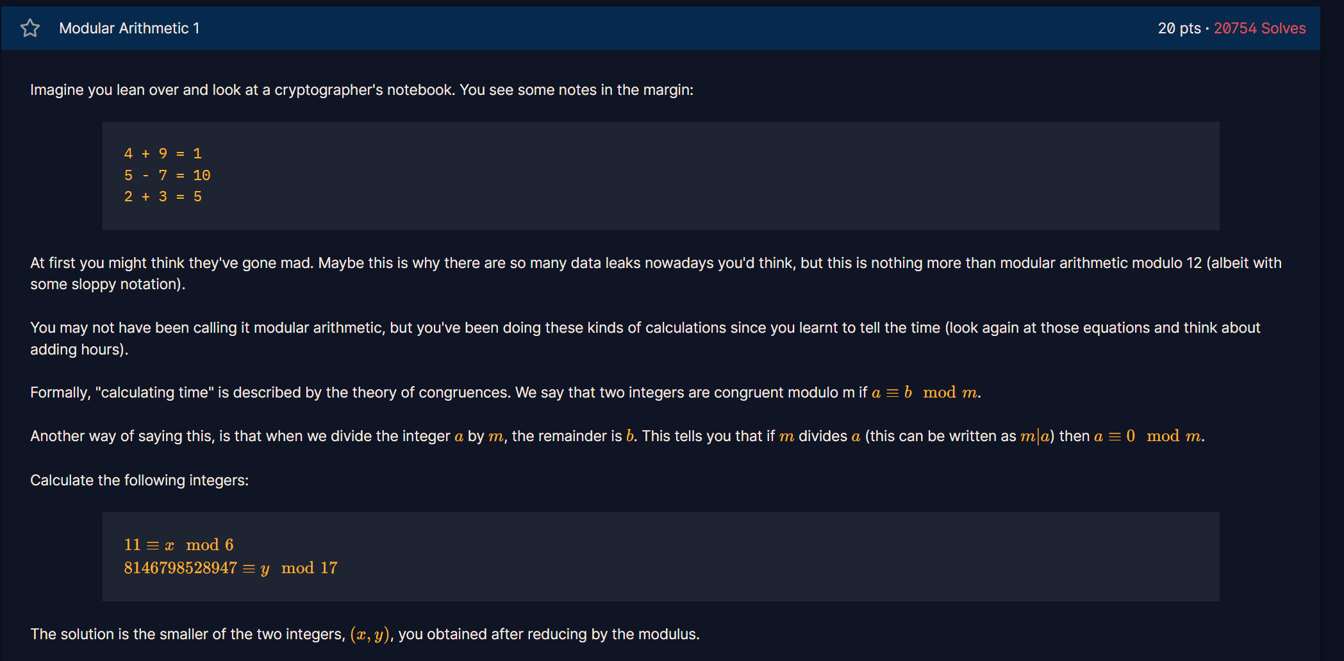
Task: Click the line 5 - 7 = 10
Action: [167, 175]
